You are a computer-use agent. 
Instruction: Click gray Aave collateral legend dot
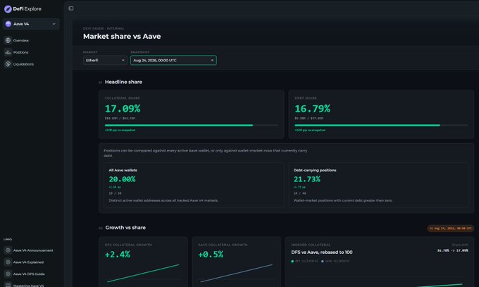tap(323, 262)
